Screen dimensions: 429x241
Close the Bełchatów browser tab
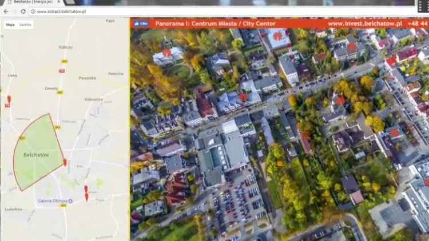tap(58, 2)
